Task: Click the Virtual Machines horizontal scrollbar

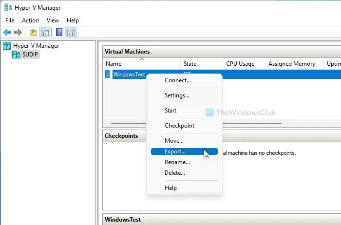Action: 128,124
